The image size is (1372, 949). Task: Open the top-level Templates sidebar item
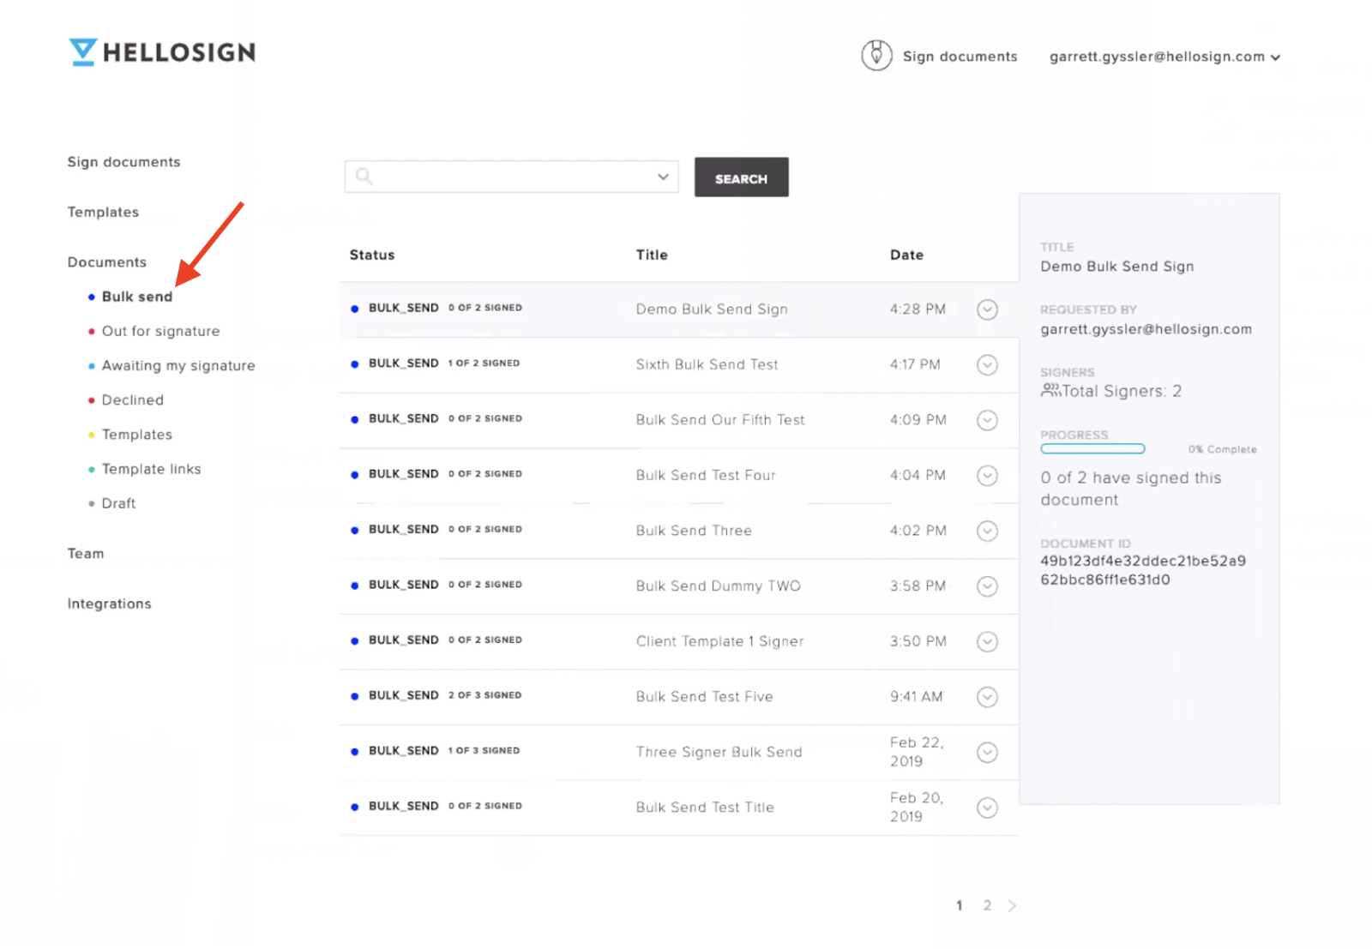point(103,212)
